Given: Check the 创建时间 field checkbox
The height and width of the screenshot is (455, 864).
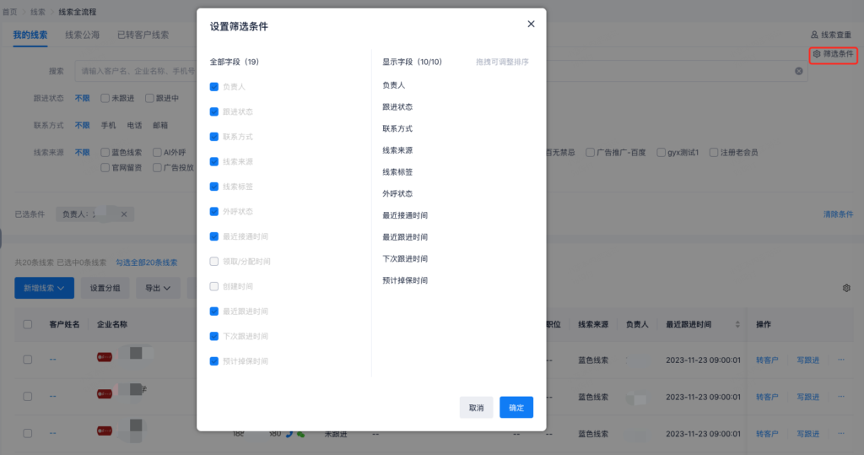Looking at the screenshot, I should [214, 286].
